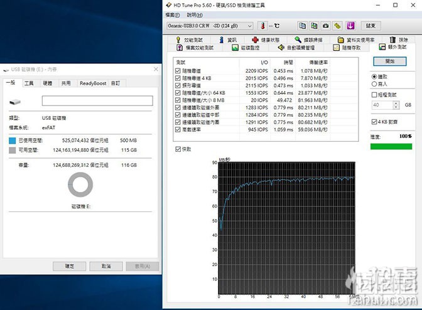Screen dimensions: 422x310
Task: Select the 寫入 radio button
Action: coord(375,83)
